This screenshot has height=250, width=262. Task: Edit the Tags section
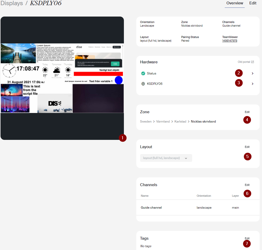click(x=247, y=238)
